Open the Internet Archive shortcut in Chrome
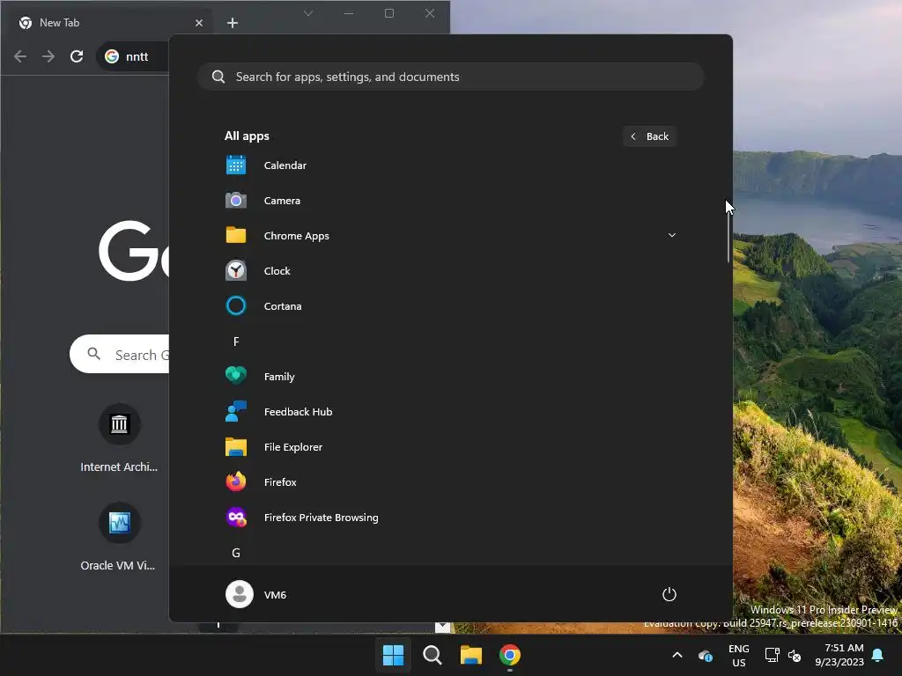This screenshot has height=676, width=902. pos(119,438)
